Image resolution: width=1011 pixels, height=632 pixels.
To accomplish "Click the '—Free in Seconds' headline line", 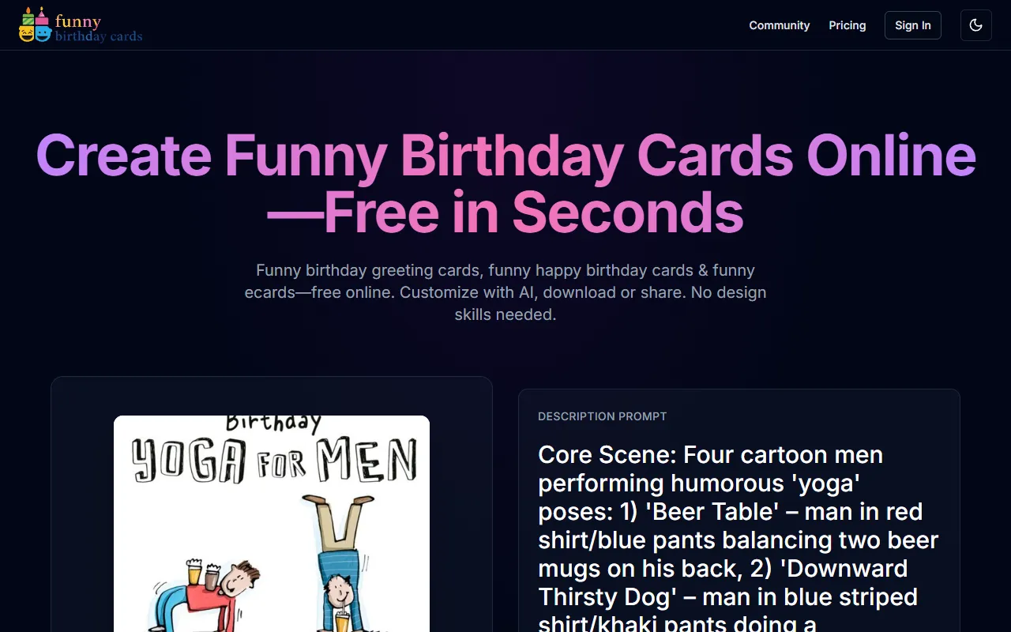I will click(x=505, y=213).
